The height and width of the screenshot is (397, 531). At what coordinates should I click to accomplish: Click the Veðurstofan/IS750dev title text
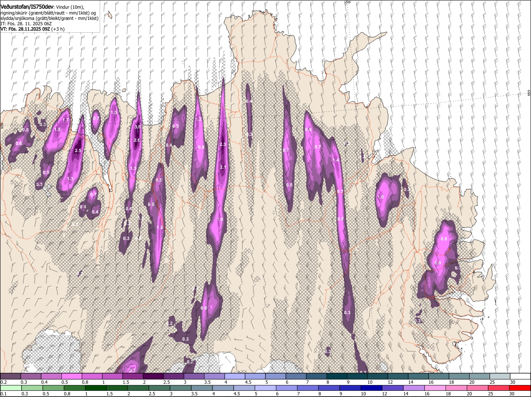pyautogui.click(x=27, y=7)
